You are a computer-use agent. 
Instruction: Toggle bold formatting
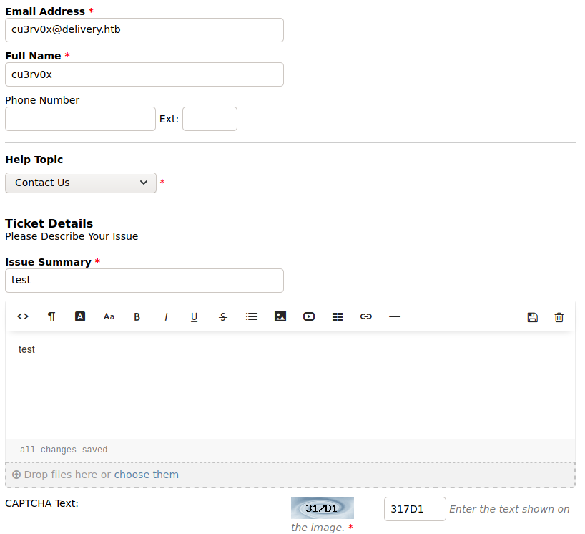tap(137, 316)
